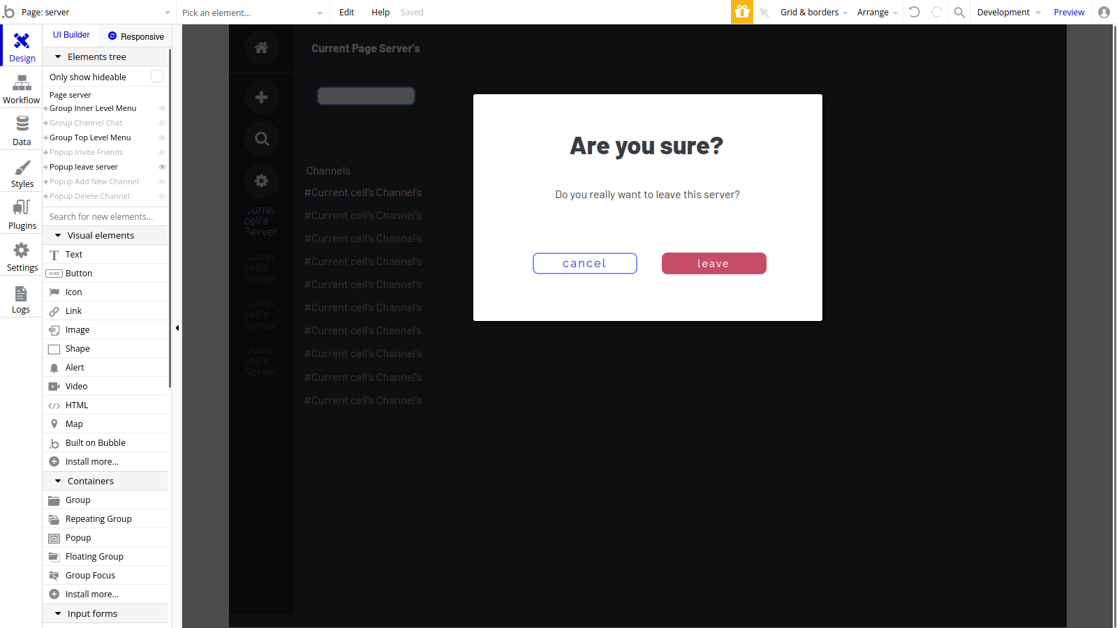This screenshot has width=1117, height=628.
Task: Hide the Popup leave server element
Action: (163, 167)
